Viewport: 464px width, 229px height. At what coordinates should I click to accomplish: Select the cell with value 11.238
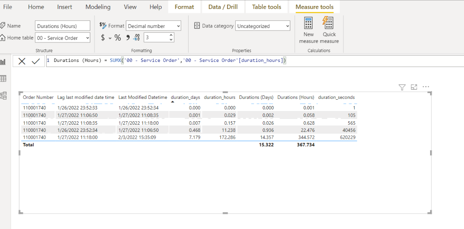[x=228, y=130]
